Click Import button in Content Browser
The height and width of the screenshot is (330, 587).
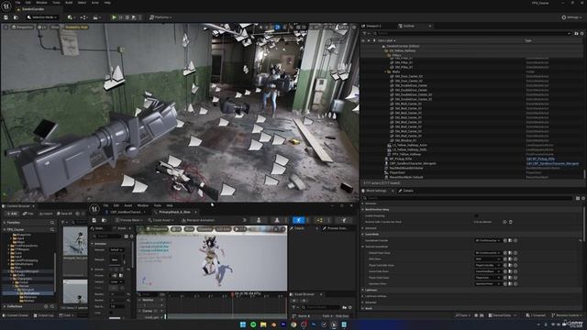pyautogui.click(x=46, y=214)
